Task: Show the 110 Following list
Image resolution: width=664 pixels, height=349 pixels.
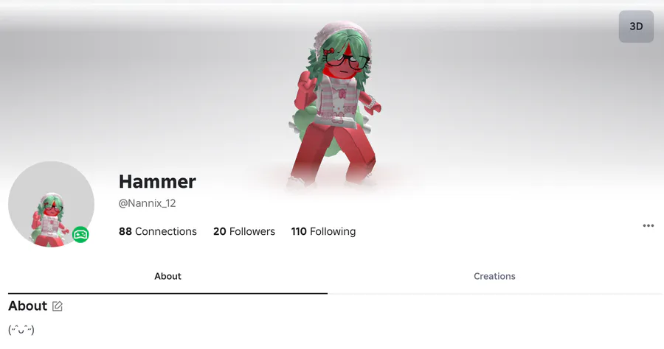Action: tap(323, 231)
